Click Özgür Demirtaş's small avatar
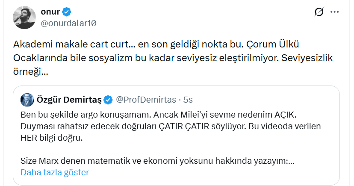The image size is (354, 186). tap(27, 100)
